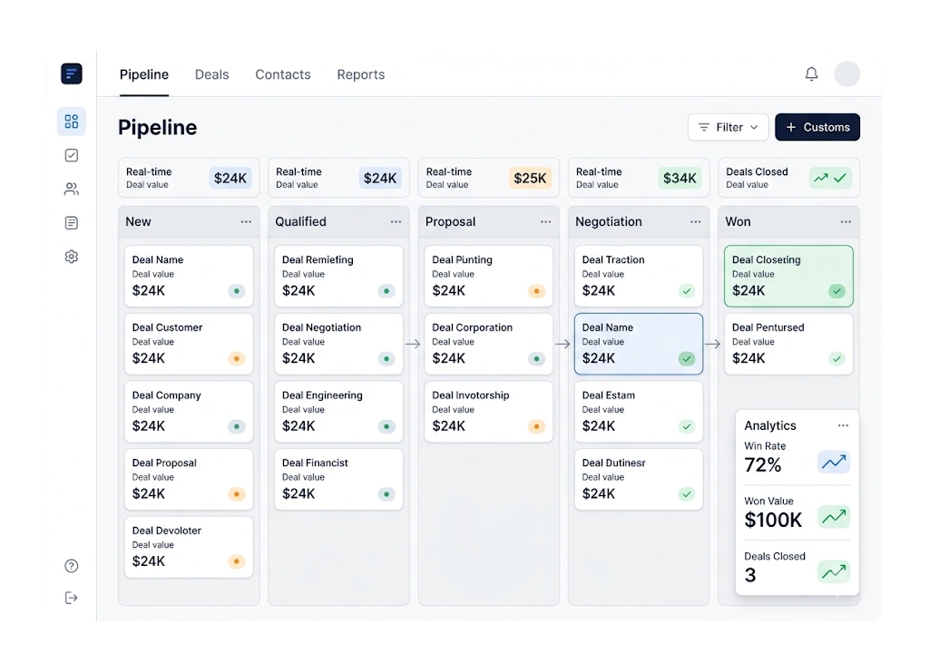Select the dashboard grid icon in sidebar
Viewport: 929px width, 672px height.
pyautogui.click(x=72, y=122)
